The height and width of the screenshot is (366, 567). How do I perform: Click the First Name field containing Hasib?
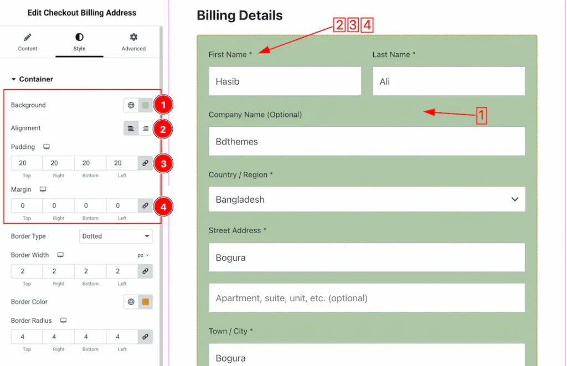coord(285,81)
